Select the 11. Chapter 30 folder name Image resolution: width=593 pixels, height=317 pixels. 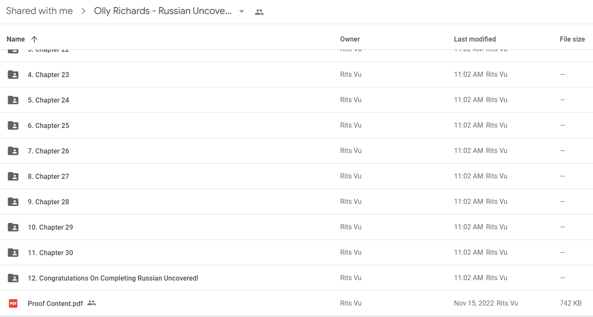50,253
